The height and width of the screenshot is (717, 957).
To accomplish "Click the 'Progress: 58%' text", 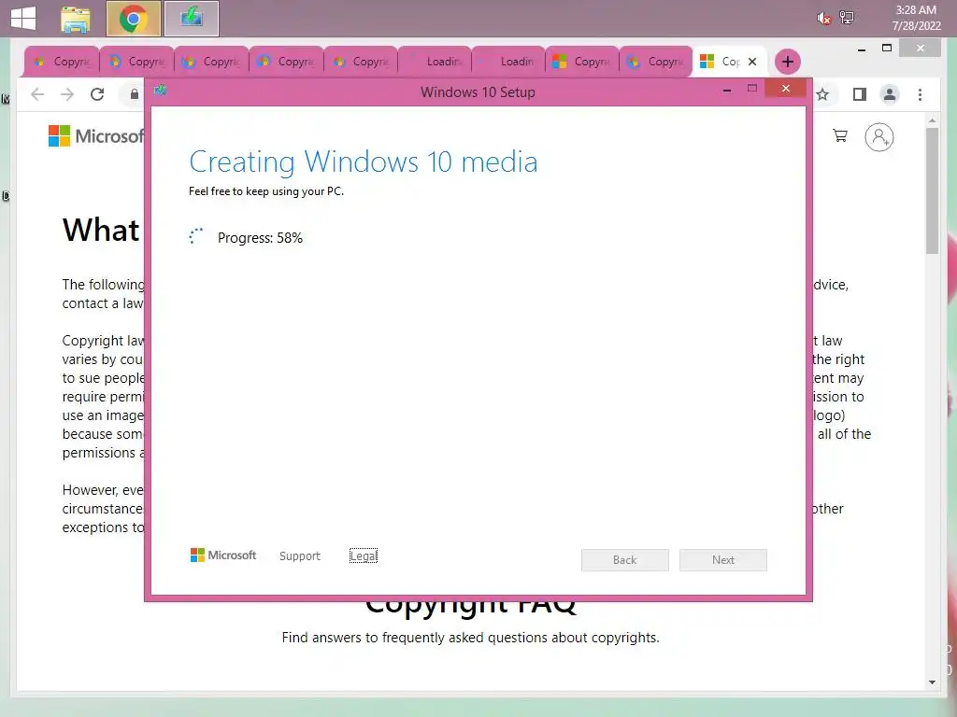I will pos(260,238).
